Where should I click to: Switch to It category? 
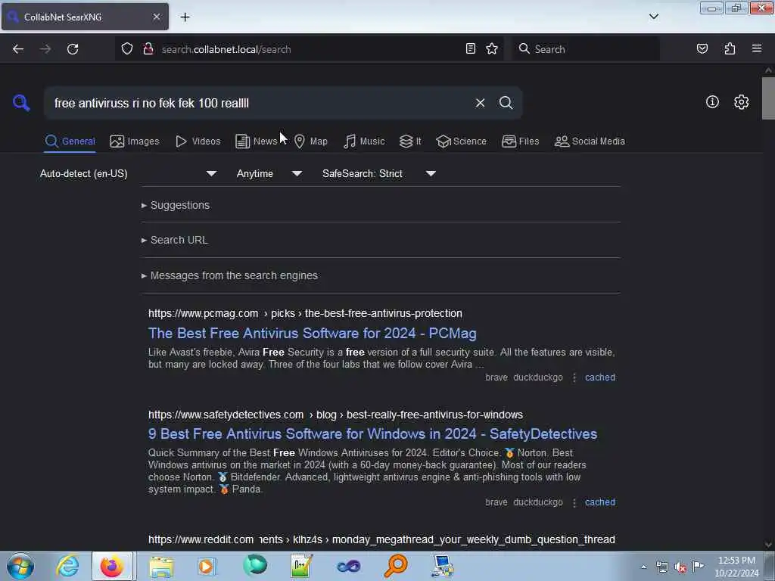coord(410,141)
